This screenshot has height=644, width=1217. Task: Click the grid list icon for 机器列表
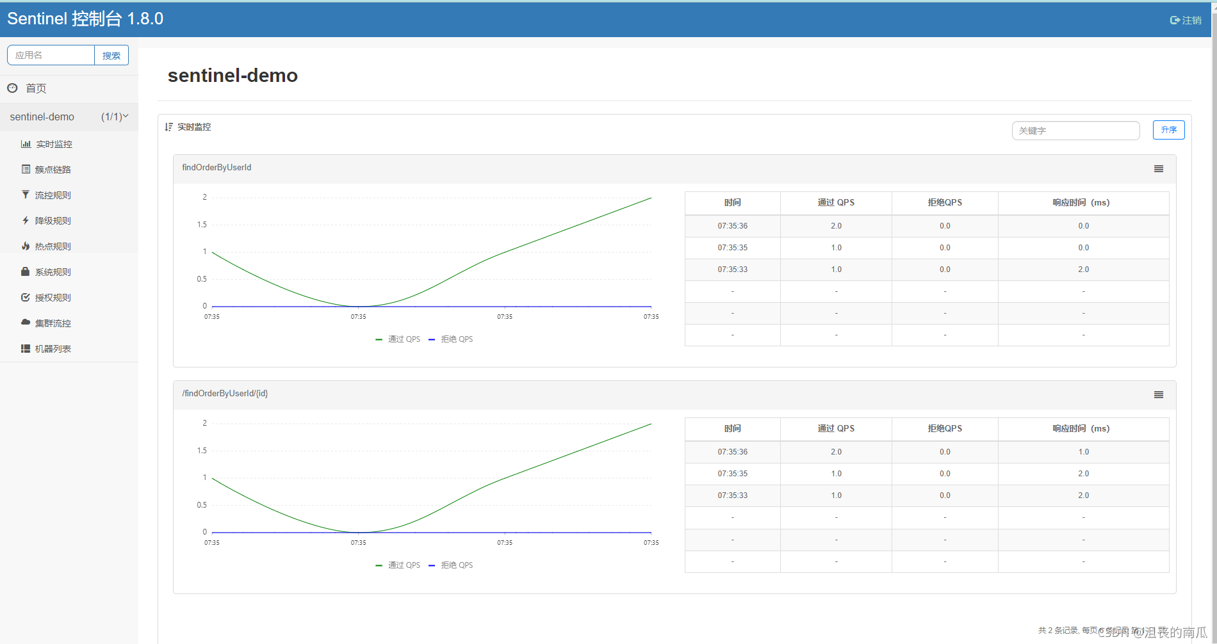click(26, 348)
